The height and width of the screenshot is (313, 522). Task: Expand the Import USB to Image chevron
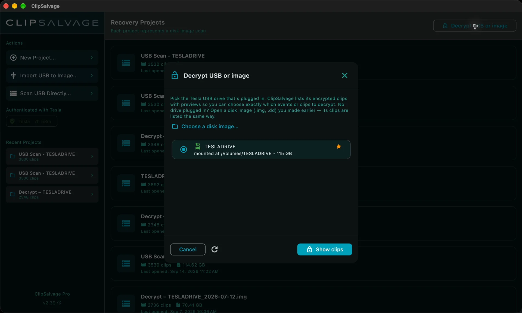coord(92,75)
